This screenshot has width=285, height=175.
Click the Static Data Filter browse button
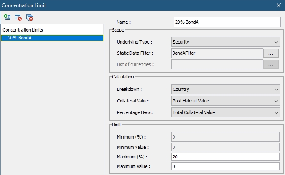[271, 53]
